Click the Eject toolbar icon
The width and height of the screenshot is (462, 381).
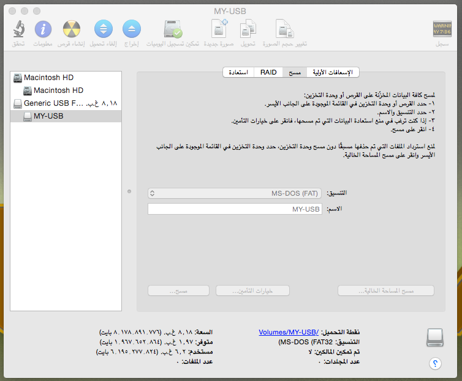coord(131,29)
